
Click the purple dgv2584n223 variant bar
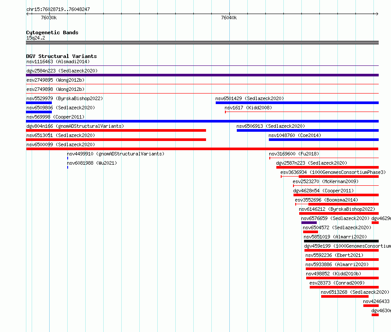[202, 75]
